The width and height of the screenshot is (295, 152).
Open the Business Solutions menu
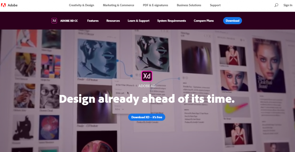[x=189, y=5]
